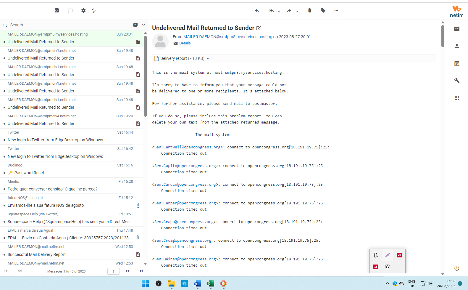The height and width of the screenshot is (290, 468).
Task: Open the NOS invoice message 'Enviamos-lhe a sua fatura'
Action: pos(72,202)
